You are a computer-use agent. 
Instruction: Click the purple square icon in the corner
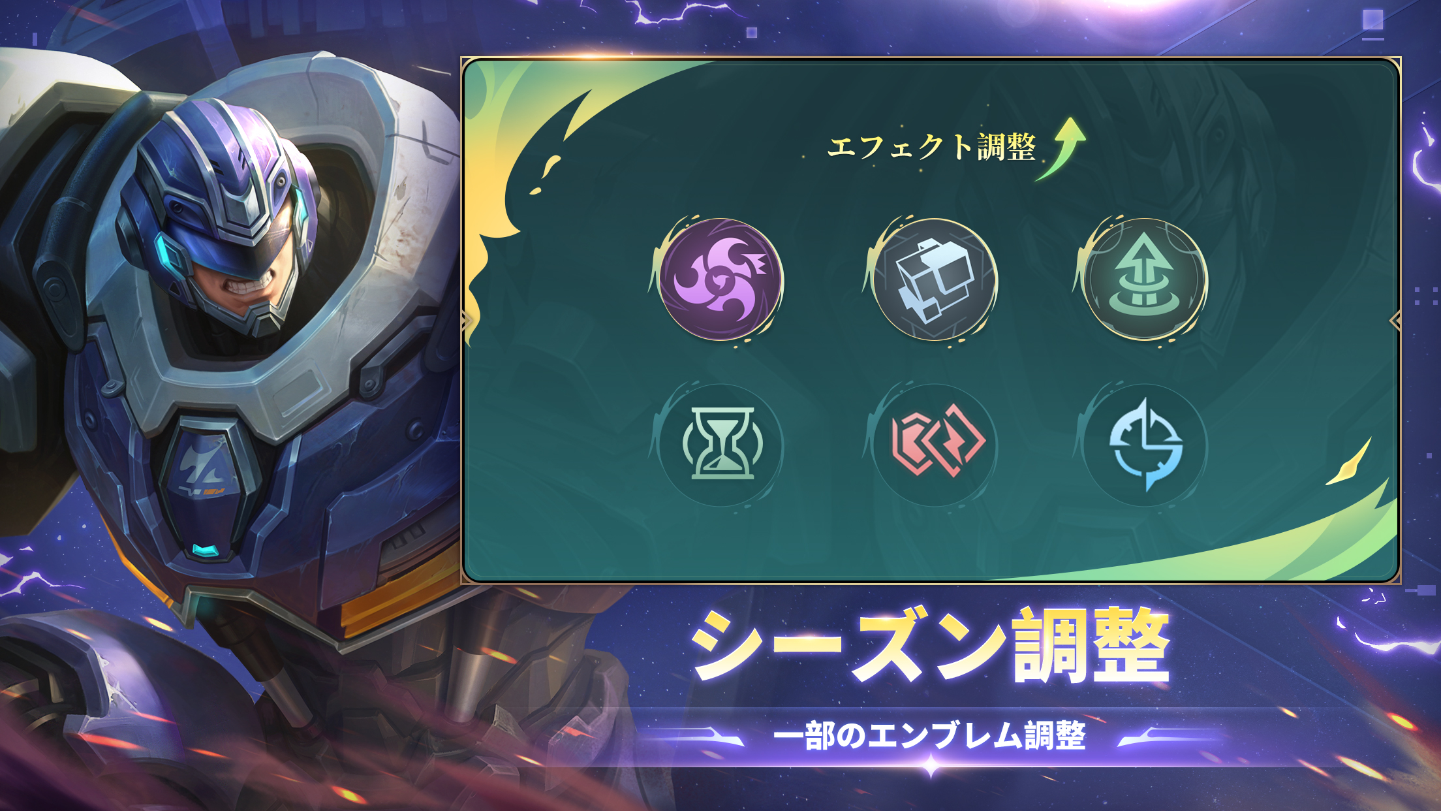pos(1372,20)
